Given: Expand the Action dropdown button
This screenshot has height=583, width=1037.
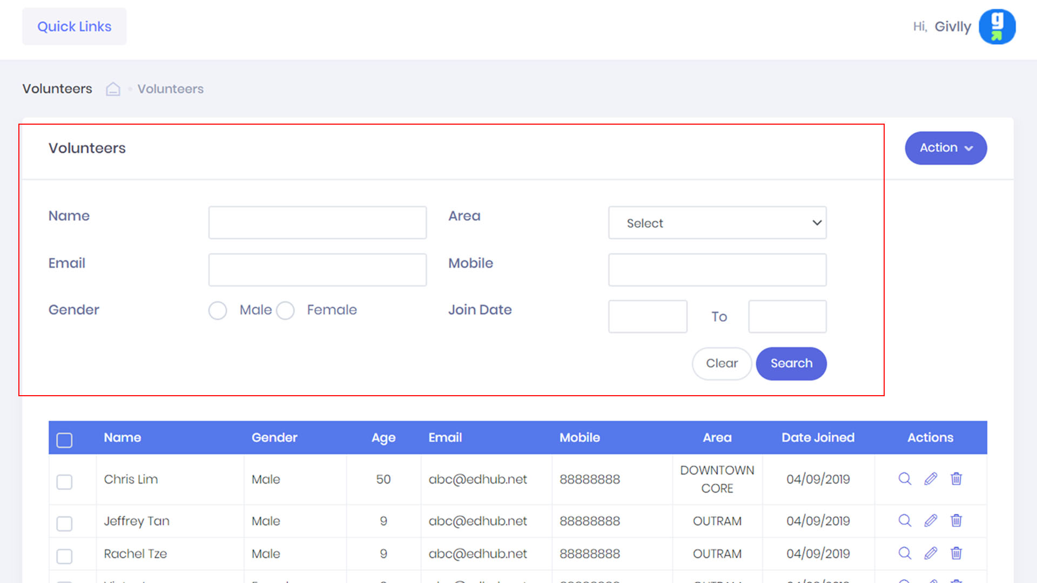Looking at the screenshot, I should [946, 148].
